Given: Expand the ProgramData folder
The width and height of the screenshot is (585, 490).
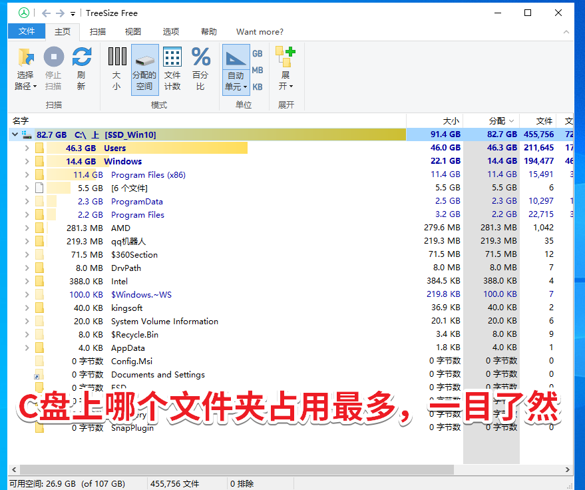Looking at the screenshot, I should 27,202.
